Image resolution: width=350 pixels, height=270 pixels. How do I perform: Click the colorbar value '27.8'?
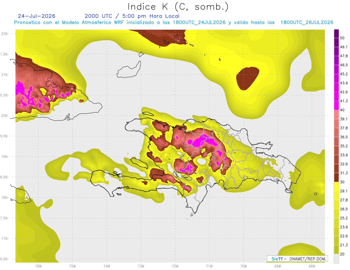(344, 200)
